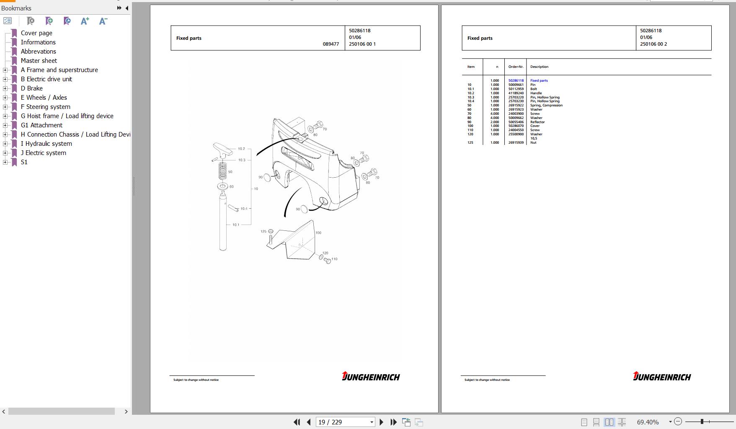Image resolution: width=736 pixels, height=429 pixels.
Task: Select the G Hoist frame / Load lifting device bookmark
Action: (x=67, y=116)
